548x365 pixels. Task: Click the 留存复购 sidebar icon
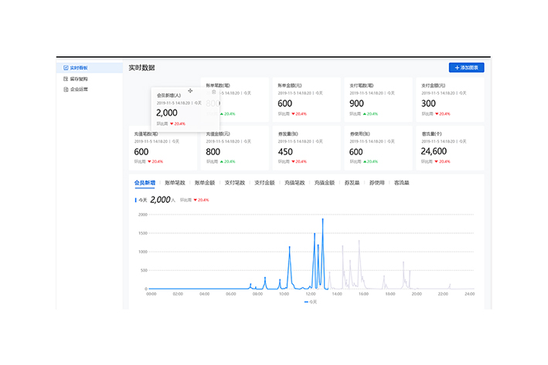(66, 79)
